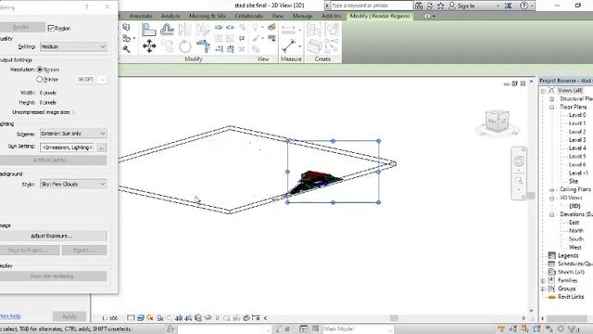Click the Sun Setting browse button

point(101,148)
